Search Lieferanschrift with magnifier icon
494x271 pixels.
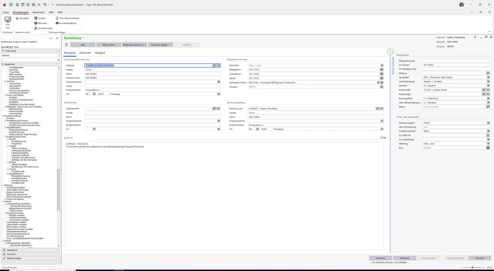click(x=214, y=108)
